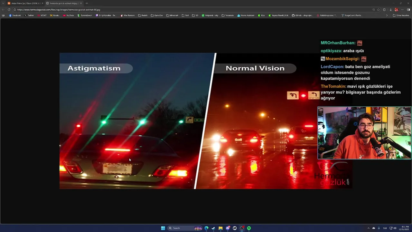Viewport: 412px width, 232px height.
Task: Open Microsoft Edge from the taskbar
Action: coord(206,228)
